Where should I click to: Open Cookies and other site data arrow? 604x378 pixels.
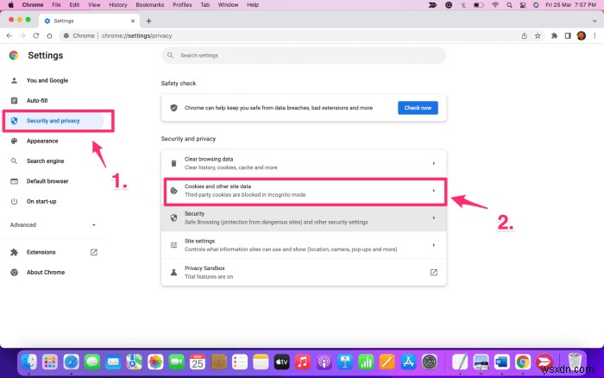[x=434, y=191]
